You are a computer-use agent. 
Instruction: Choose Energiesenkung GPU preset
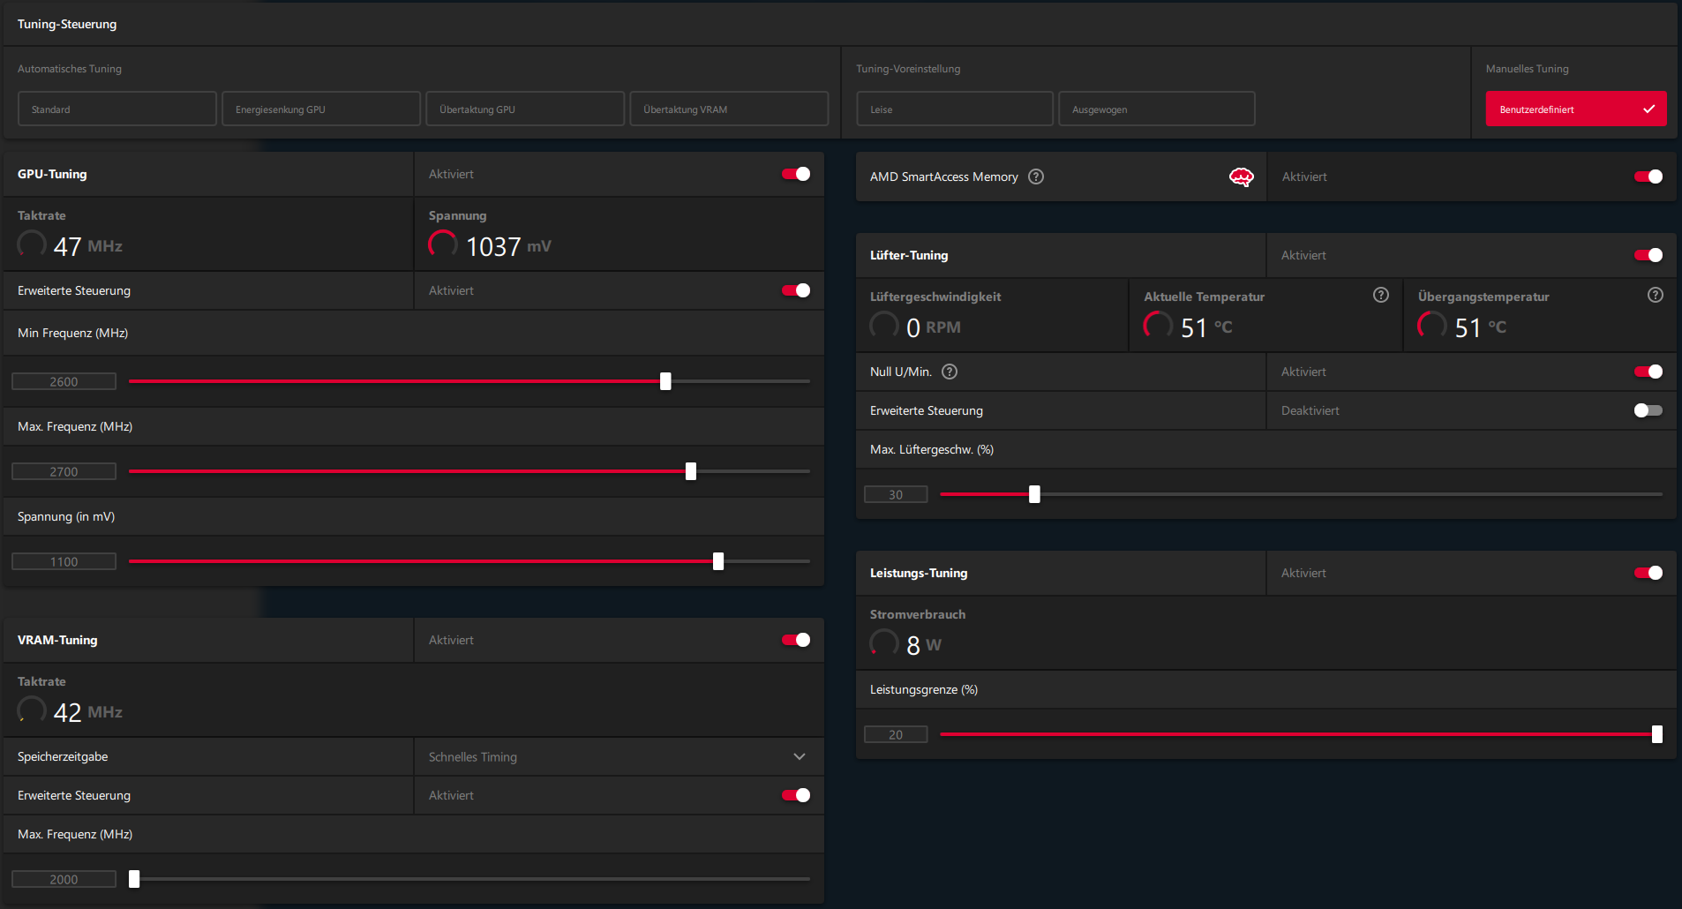tap(321, 109)
